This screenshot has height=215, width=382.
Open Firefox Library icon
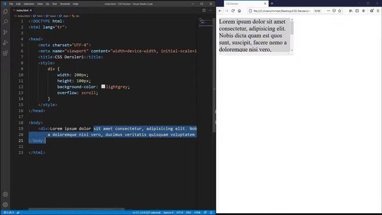pos(350,11)
